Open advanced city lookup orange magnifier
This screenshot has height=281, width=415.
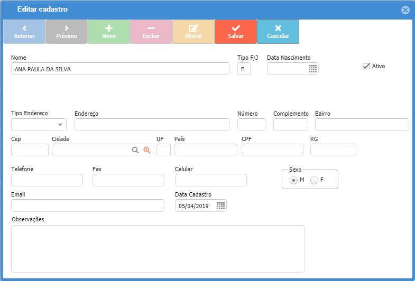tap(147, 150)
